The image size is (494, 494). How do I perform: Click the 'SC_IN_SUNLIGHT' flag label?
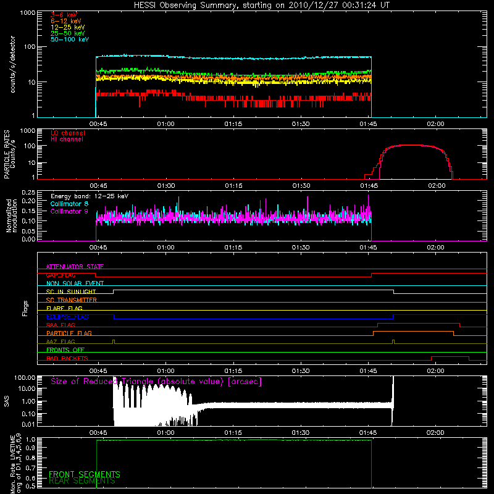[x=71, y=291]
